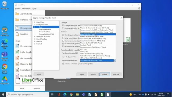Click the Math Fórmula icon

(17, 70)
